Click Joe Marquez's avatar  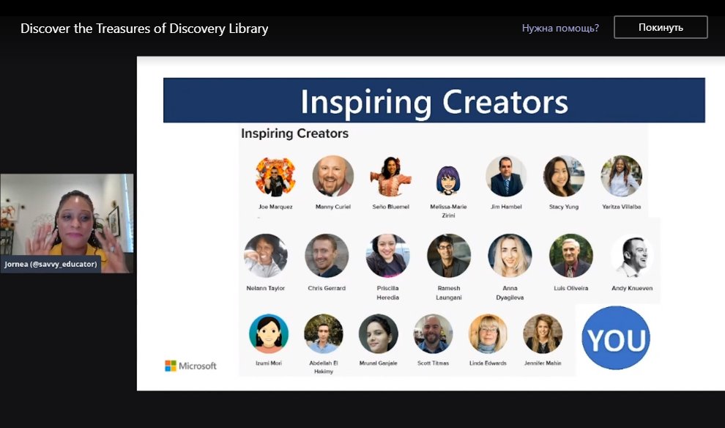tap(275, 177)
